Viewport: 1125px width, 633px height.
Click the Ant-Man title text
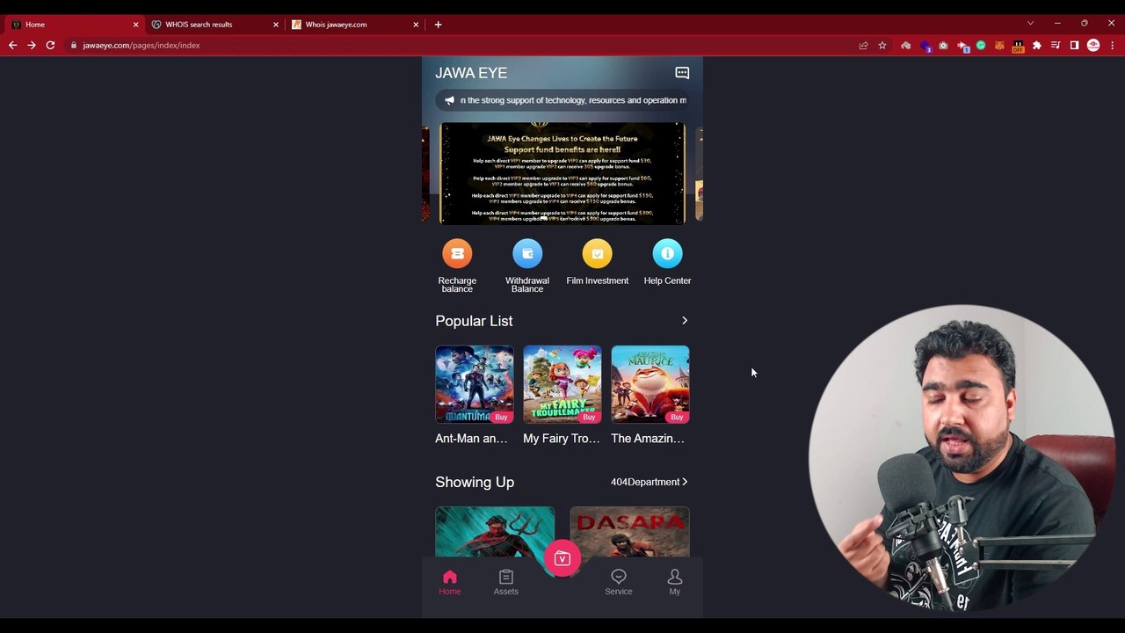tap(471, 438)
